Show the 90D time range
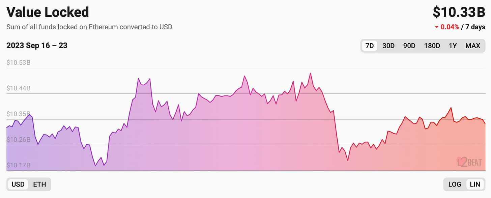The image size is (491, 198). (409, 46)
